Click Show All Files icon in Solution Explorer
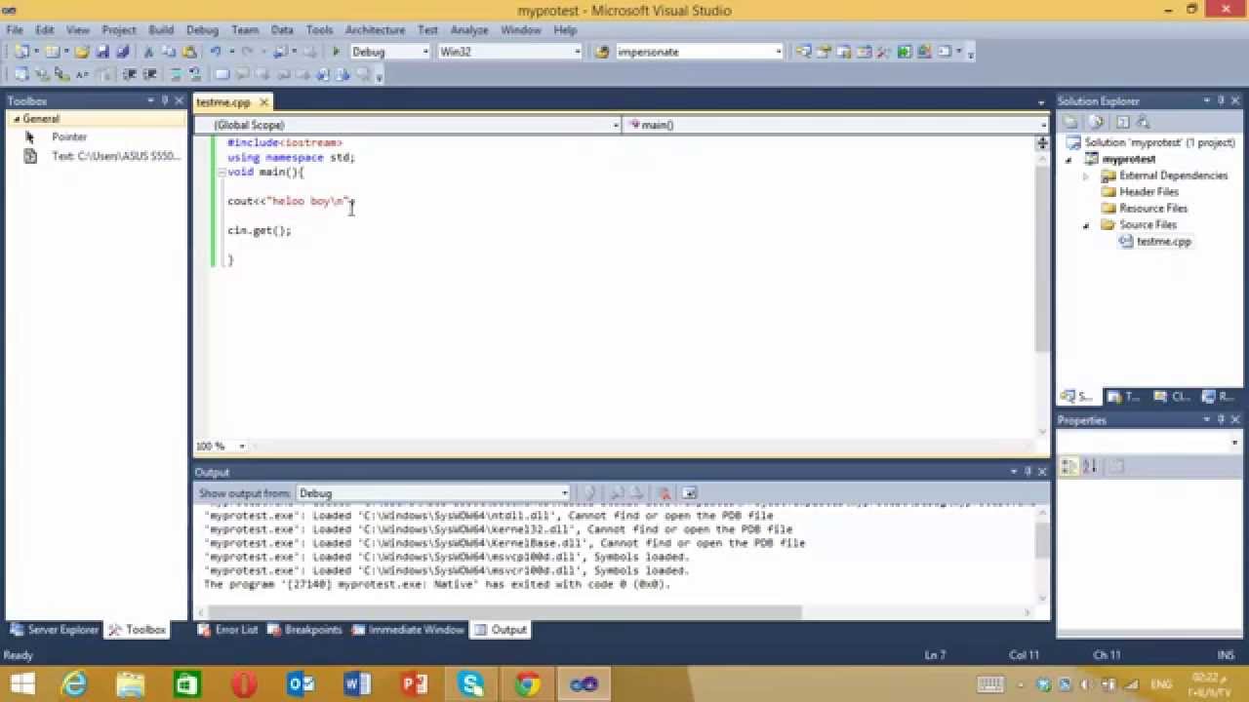Viewport: 1249px width, 702px height. [1096, 122]
